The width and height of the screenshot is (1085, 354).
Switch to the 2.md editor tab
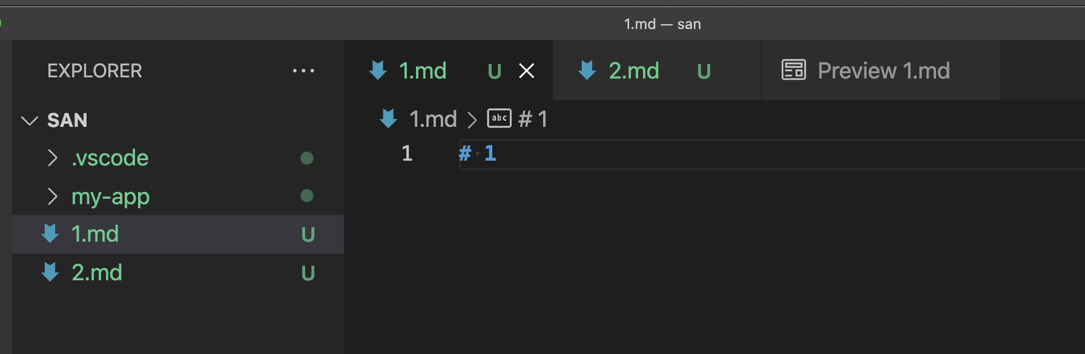pyautogui.click(x=633, y=71)
